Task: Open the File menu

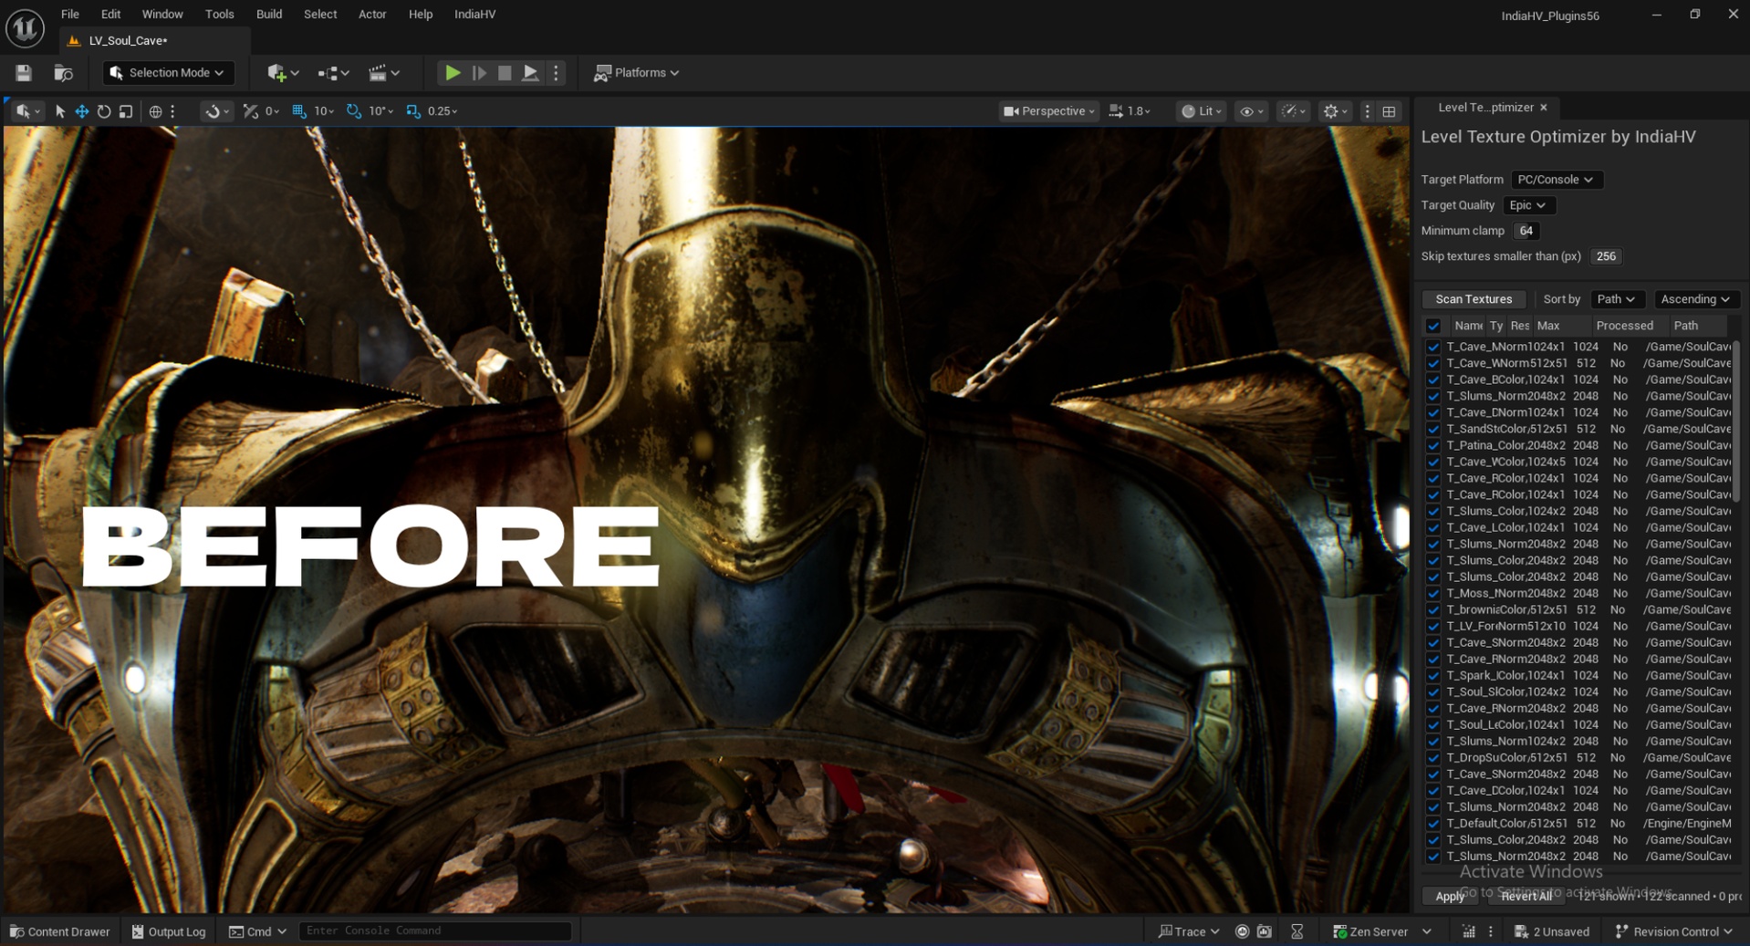Action: click(69, 15)
